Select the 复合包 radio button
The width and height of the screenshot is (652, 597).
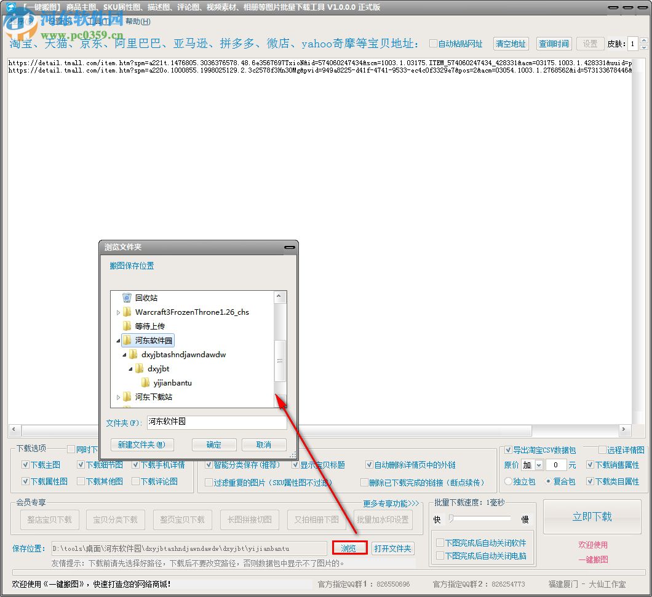(x=549, y=481)
